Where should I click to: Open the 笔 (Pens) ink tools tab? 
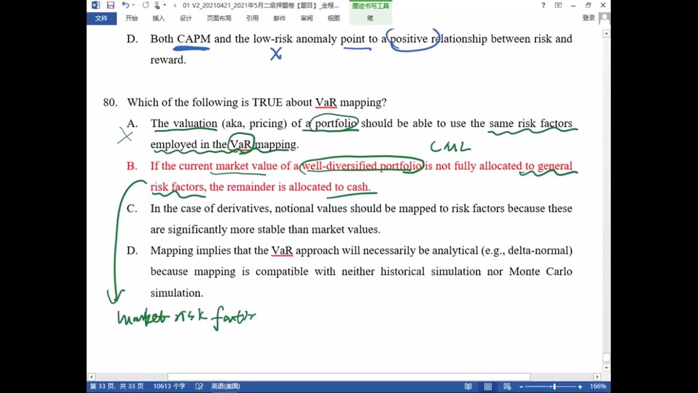click(x=370, y=18)
